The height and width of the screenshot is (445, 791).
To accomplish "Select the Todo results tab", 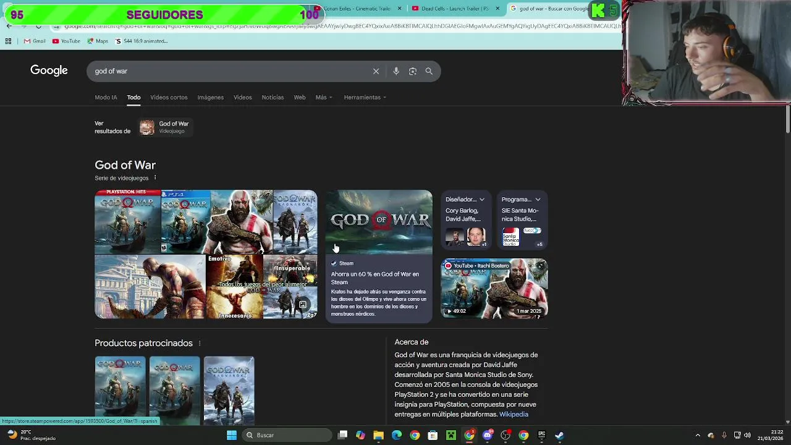I will pyautogui.click(x=133, y=98).
